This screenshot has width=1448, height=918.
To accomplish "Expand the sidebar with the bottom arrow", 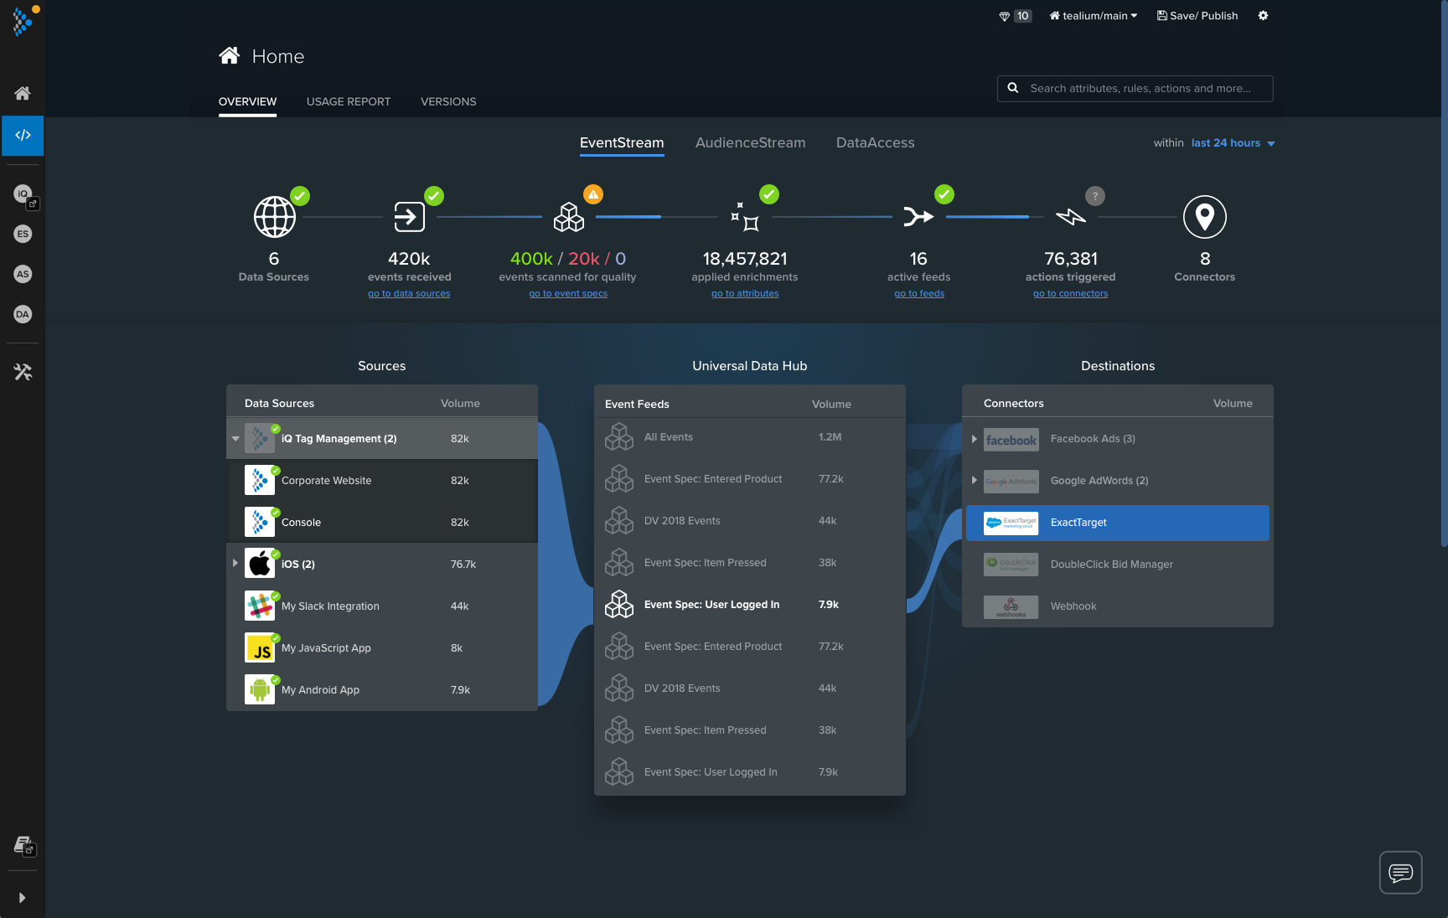I will point(22,898).
